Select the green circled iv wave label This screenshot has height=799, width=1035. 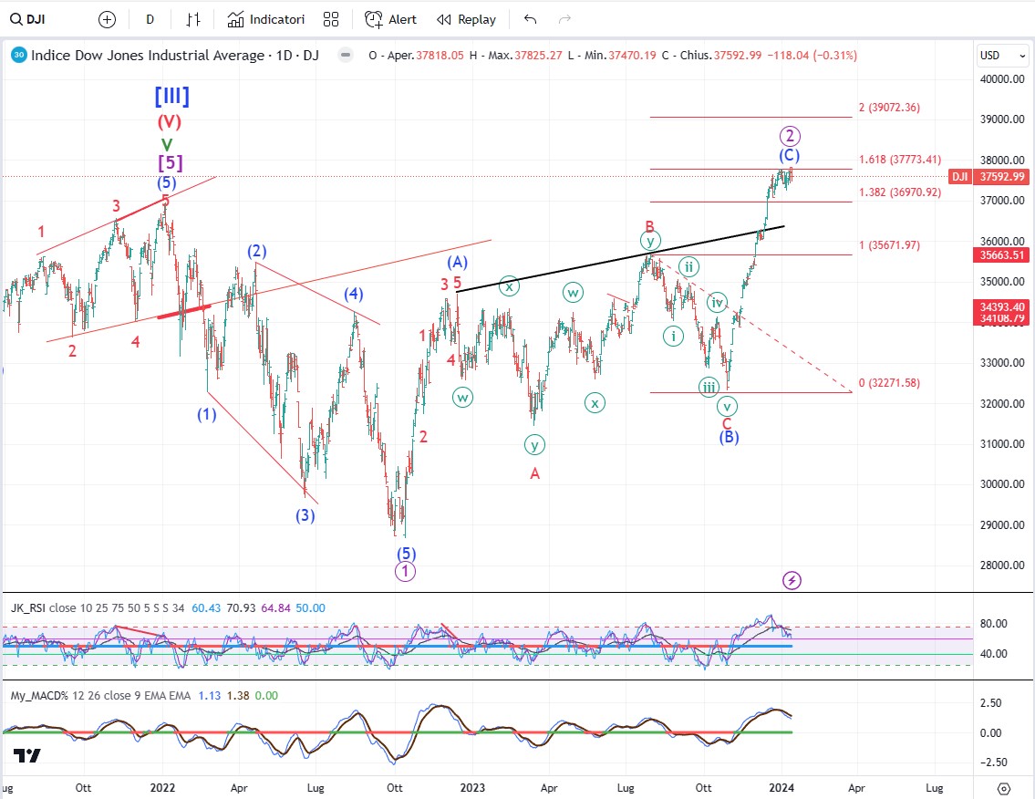718,303
